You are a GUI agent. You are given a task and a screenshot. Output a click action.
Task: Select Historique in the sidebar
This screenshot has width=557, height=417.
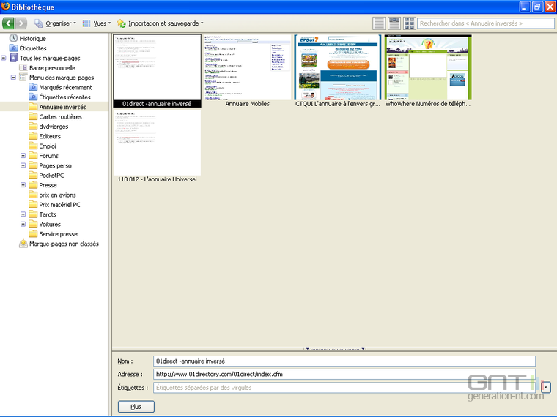pos(28,38)
